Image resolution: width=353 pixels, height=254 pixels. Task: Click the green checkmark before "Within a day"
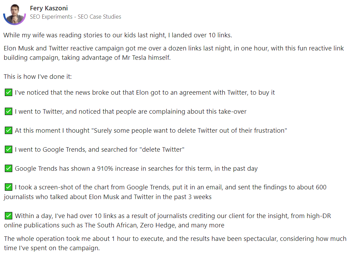(9, 216)
